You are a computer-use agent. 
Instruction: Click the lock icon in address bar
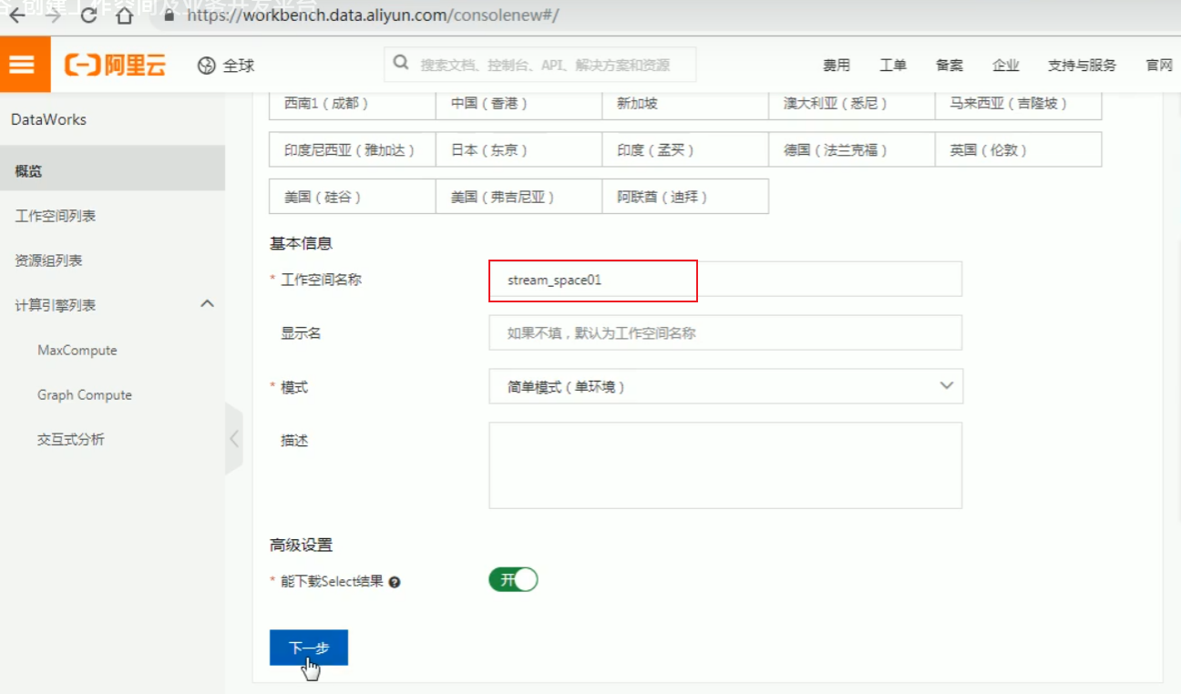[x=168, y=15]
